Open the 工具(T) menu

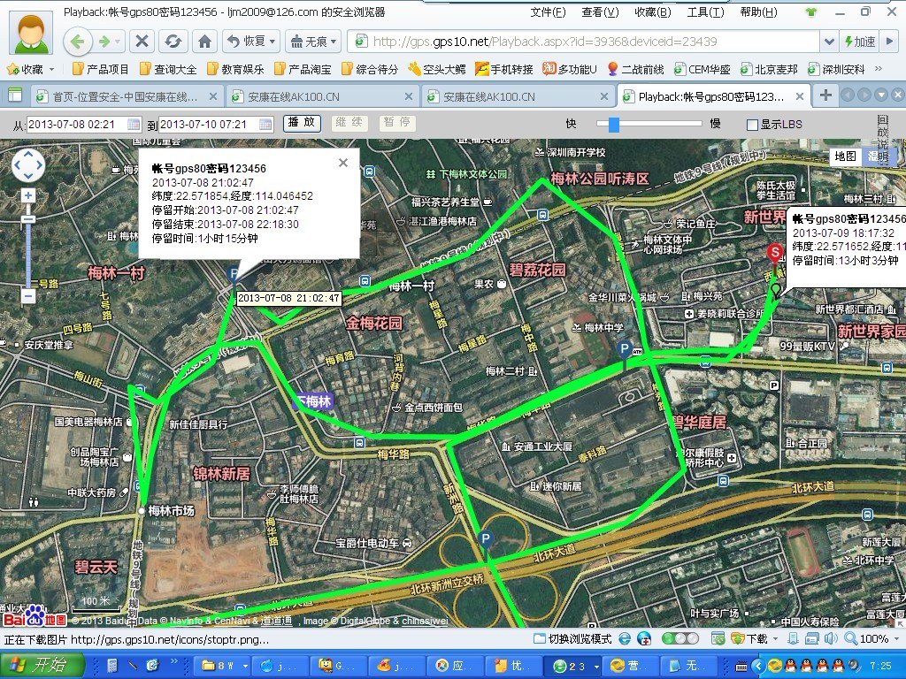pos(705,12)
